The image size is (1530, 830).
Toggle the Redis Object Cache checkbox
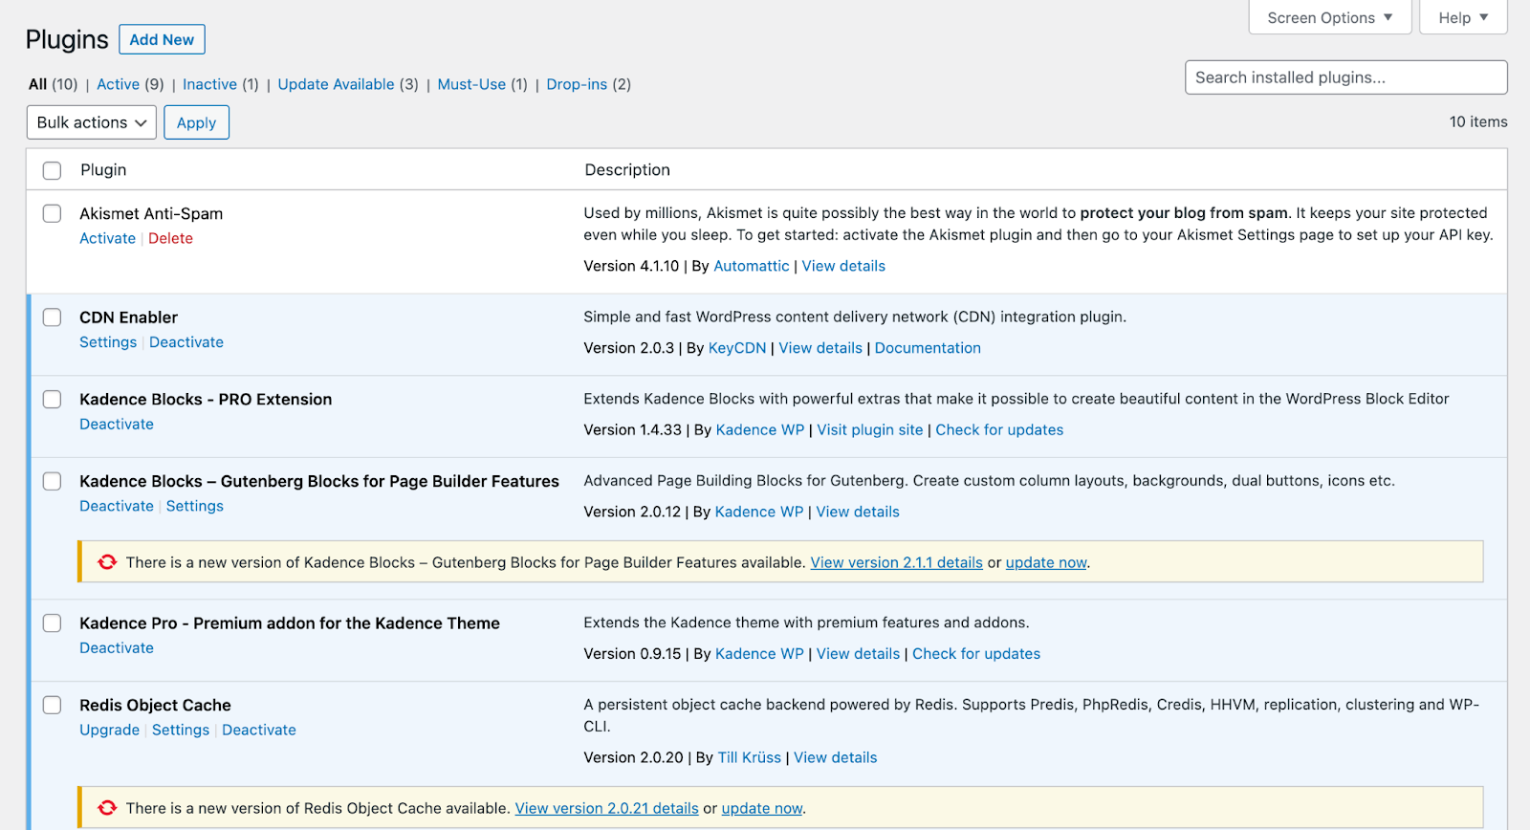(53, 705)
